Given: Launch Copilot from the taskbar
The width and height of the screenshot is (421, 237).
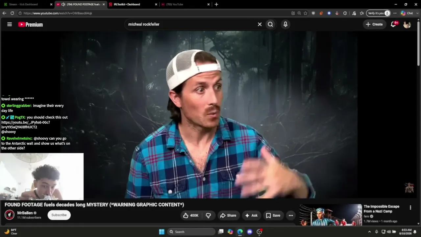Looking at the screenshot, I should (230, 232).
